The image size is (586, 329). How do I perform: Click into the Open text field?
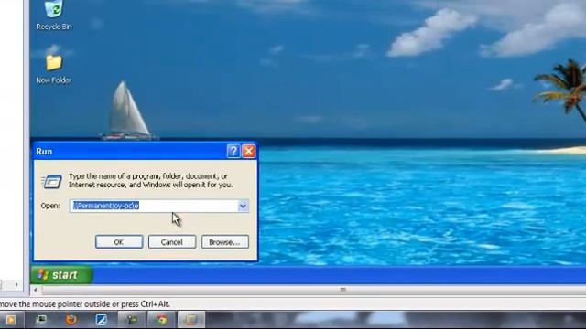pyautogui.click(x=154, y=206)
